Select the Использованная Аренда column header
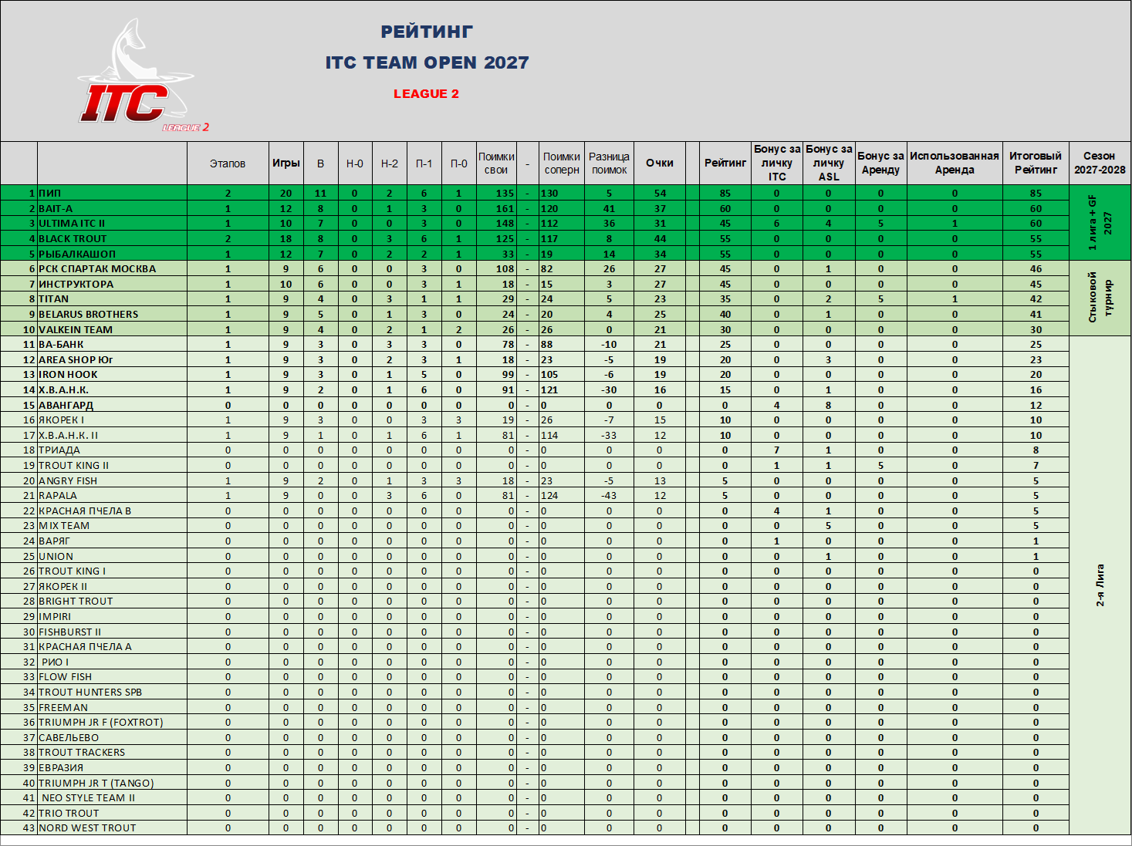This screenshot has width=1132, height=846. point(955,163)
